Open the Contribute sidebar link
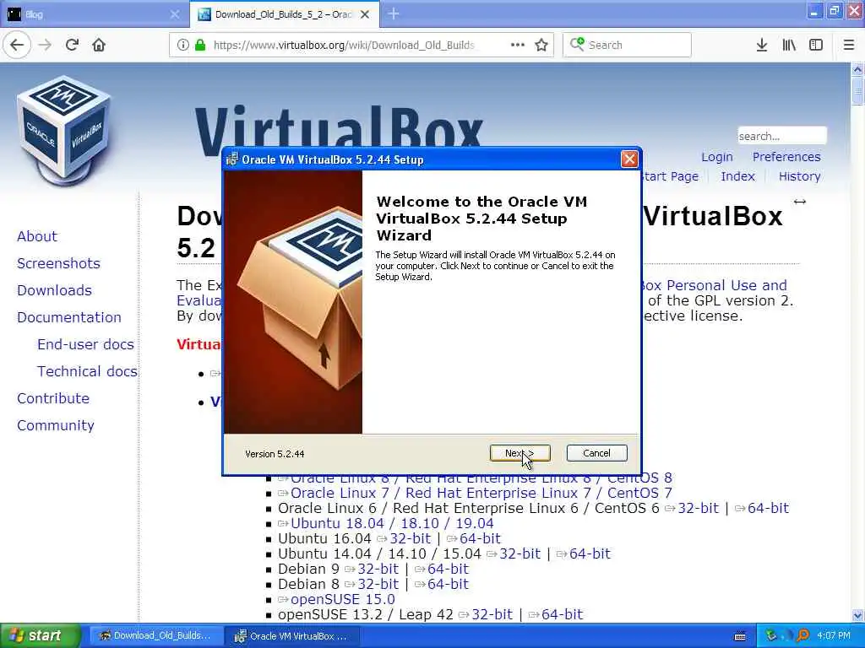Image resolution: width=865 pixels, height=648 pixels. coord(53,398)
